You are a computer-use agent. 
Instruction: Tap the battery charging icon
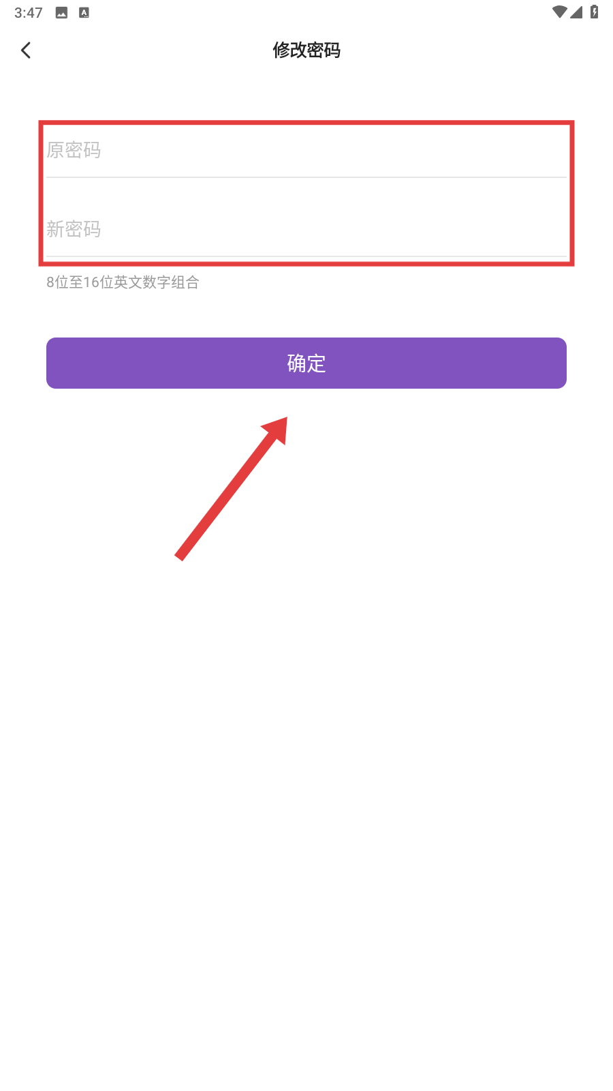(x=594, y=12)
